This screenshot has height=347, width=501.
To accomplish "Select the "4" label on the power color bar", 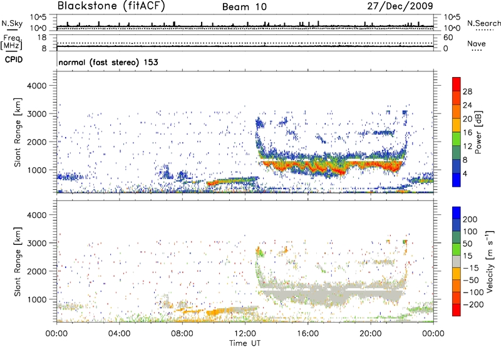I will (x=465, y=173).
